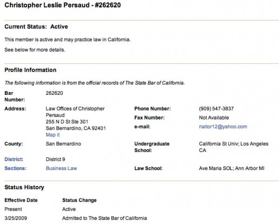Click the "Current Status: Active" heading
This screenshot has width=279, height=224.
(36, 27)
